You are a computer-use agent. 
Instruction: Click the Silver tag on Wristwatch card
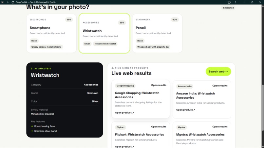87,44
